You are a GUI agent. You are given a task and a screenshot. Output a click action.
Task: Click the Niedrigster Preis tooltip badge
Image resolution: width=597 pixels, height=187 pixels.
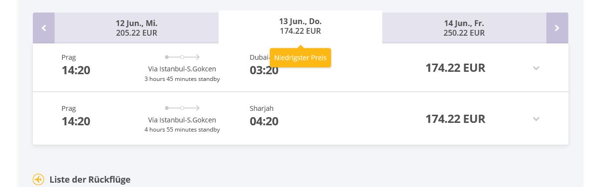pyautogui.click(x=300, y=58)
